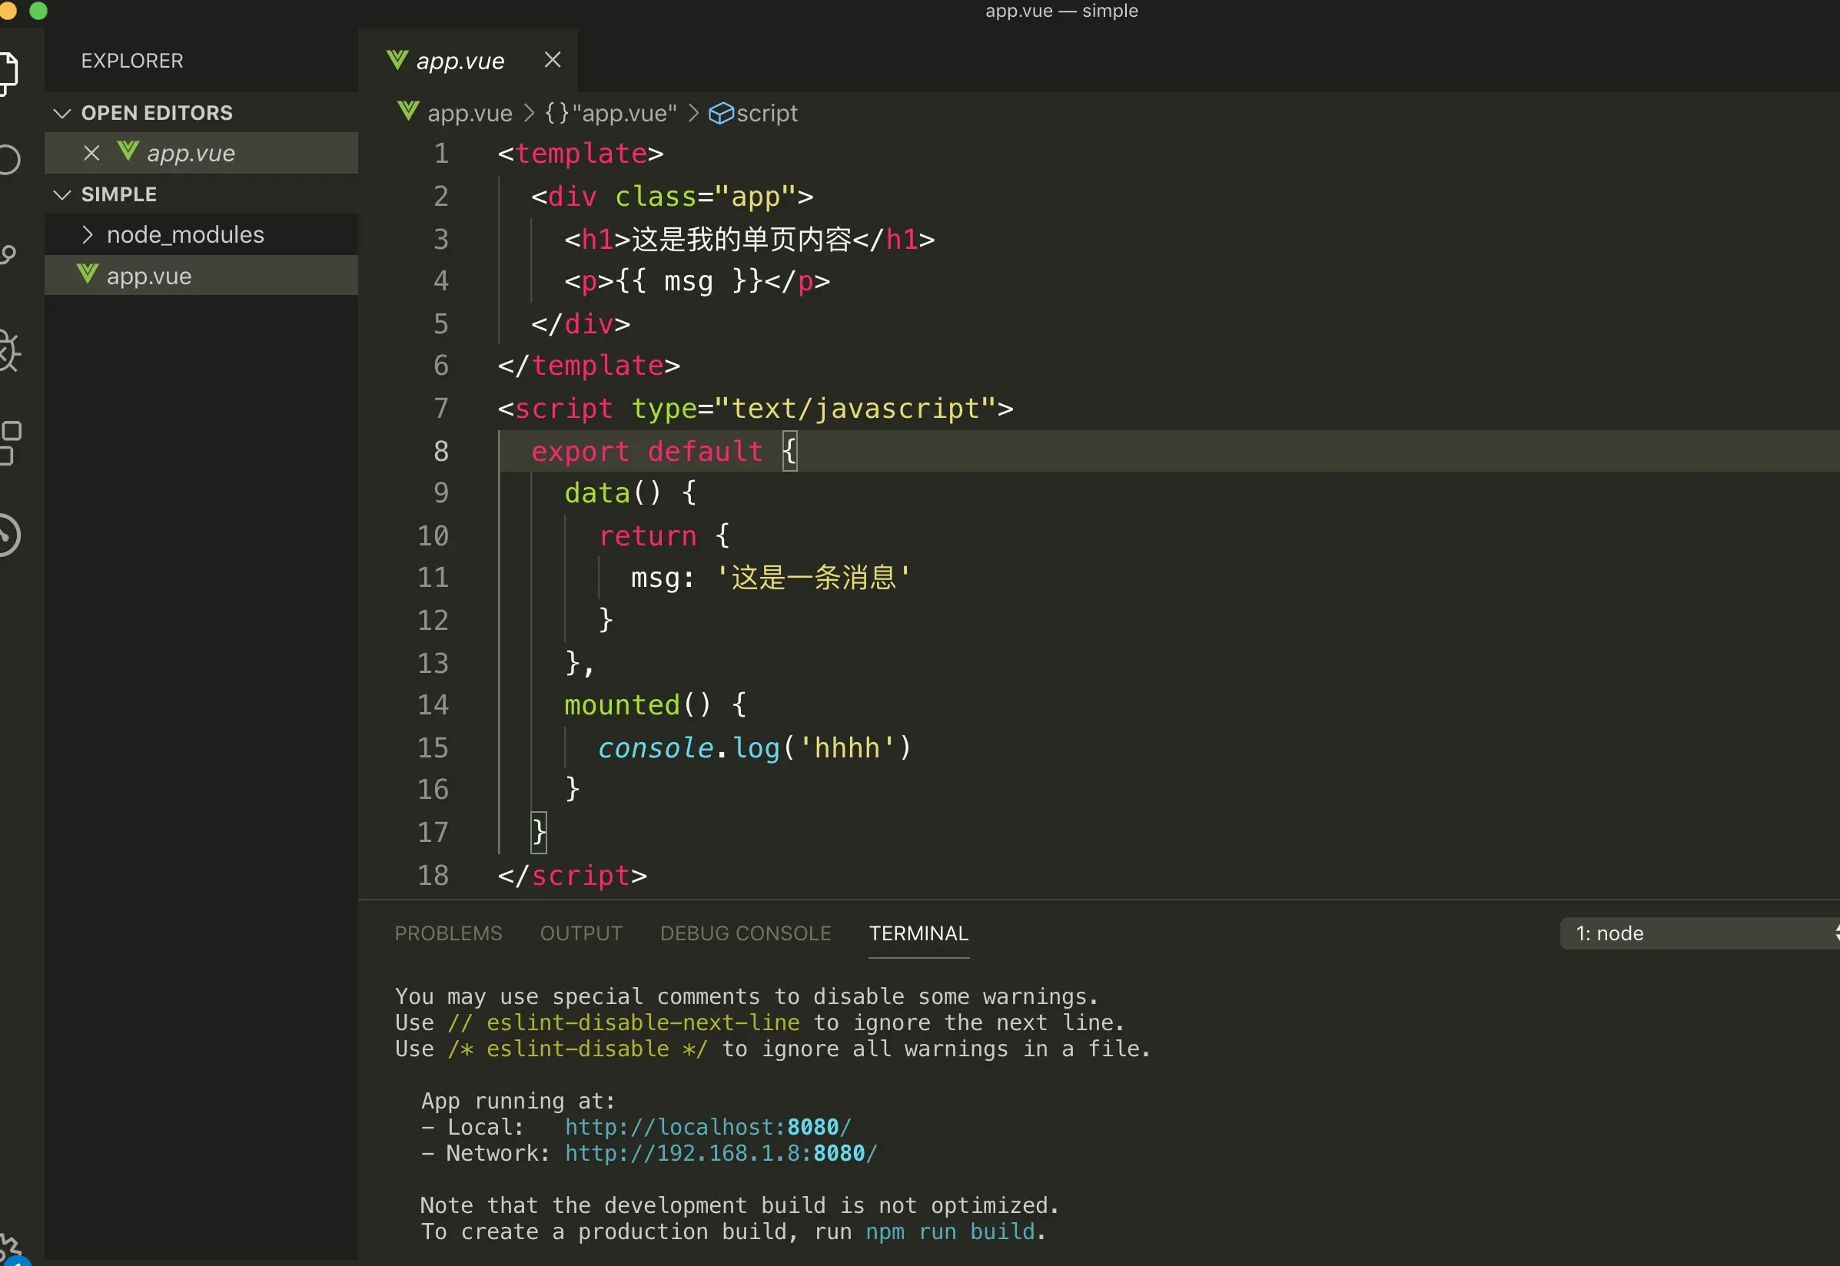Click the console.log('hhhh') statement

click(755, 748)
